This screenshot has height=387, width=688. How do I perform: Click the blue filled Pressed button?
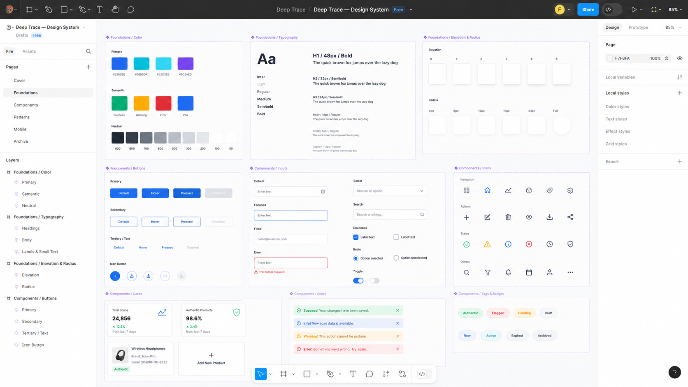click(187, 193)
